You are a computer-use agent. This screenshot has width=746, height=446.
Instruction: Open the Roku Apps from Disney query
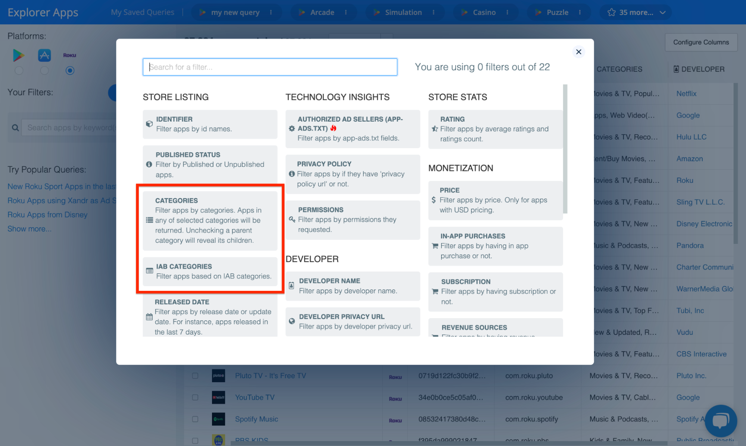click(47, 215)
